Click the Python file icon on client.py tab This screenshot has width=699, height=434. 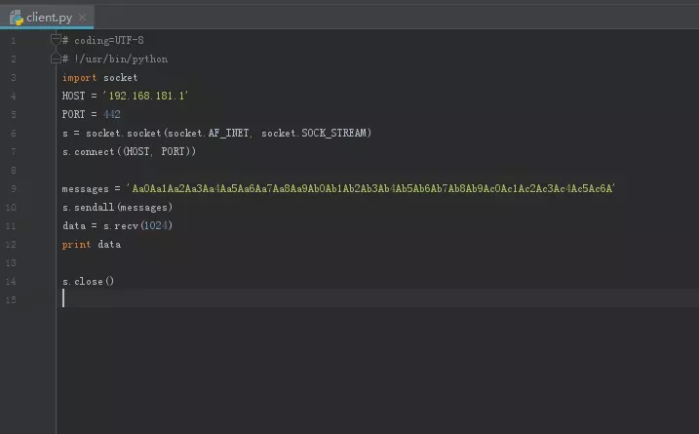tap(17, 17)
